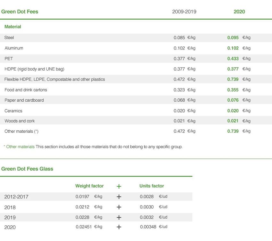Click the 'Green Dot Fees Glass' heading
The image size is (272, 241).
(x=27, y=169)
